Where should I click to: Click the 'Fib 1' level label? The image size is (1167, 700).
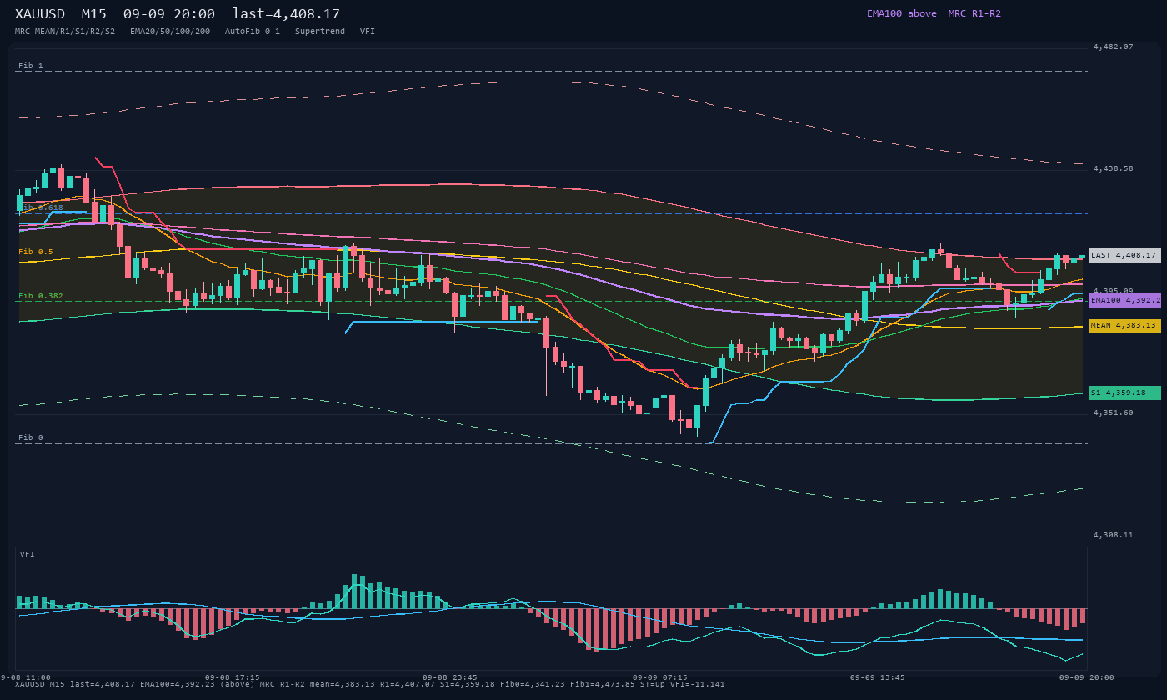click(x=31, y=66)
